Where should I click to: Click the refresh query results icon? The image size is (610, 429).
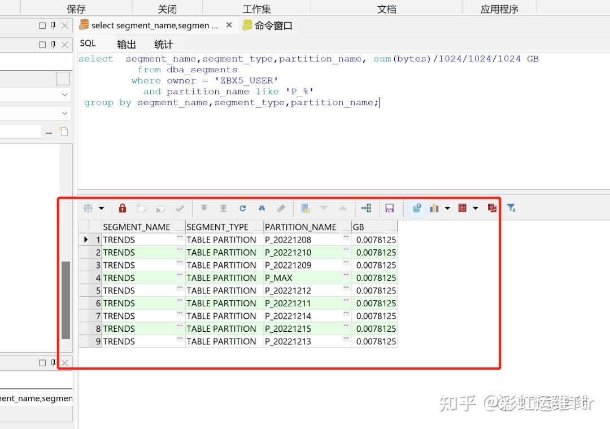[x=242, y=208]
